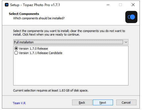Image resolution: width=142 pixels, height=110 pixels.
Task: Click the disk space requirement text
Action: (51, 90)
